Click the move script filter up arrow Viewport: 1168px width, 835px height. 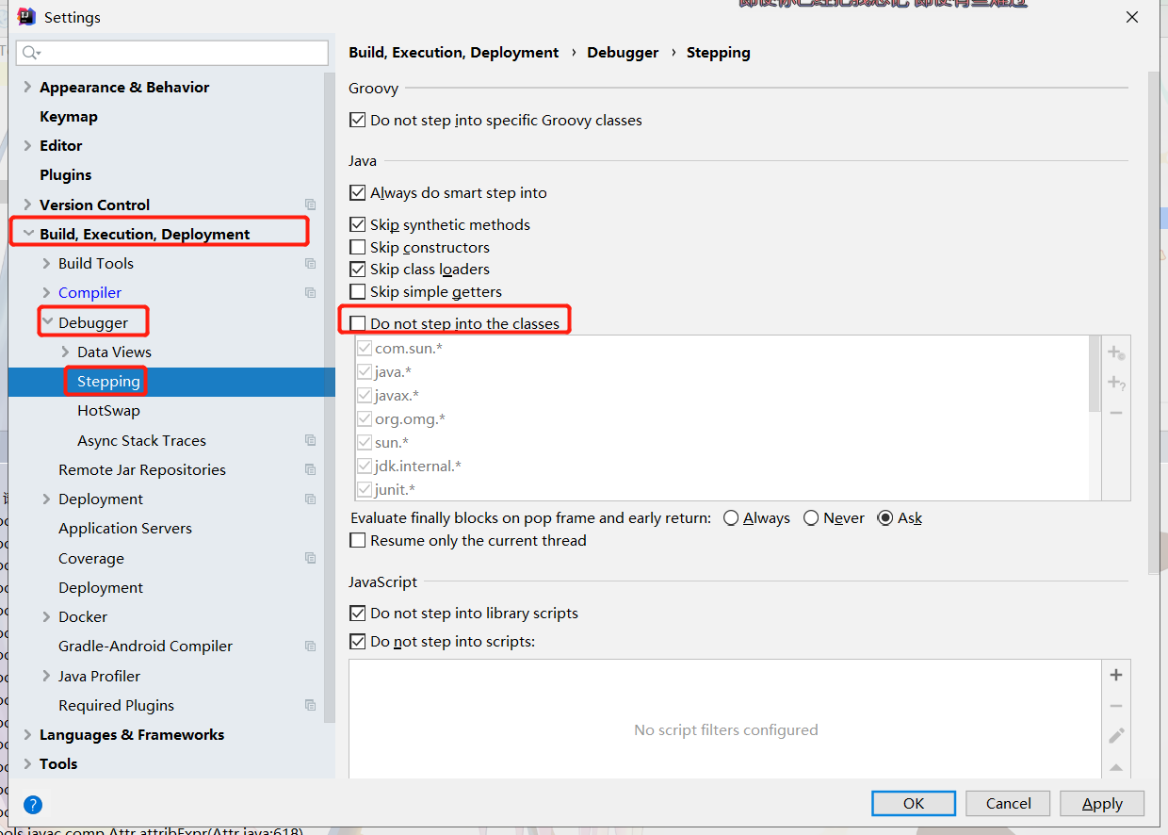[x=1116, y=767]
